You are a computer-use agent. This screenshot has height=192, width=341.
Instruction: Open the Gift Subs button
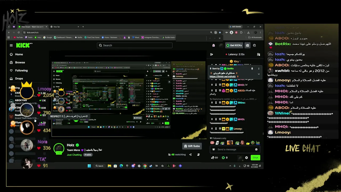click(x=192, y=146)
